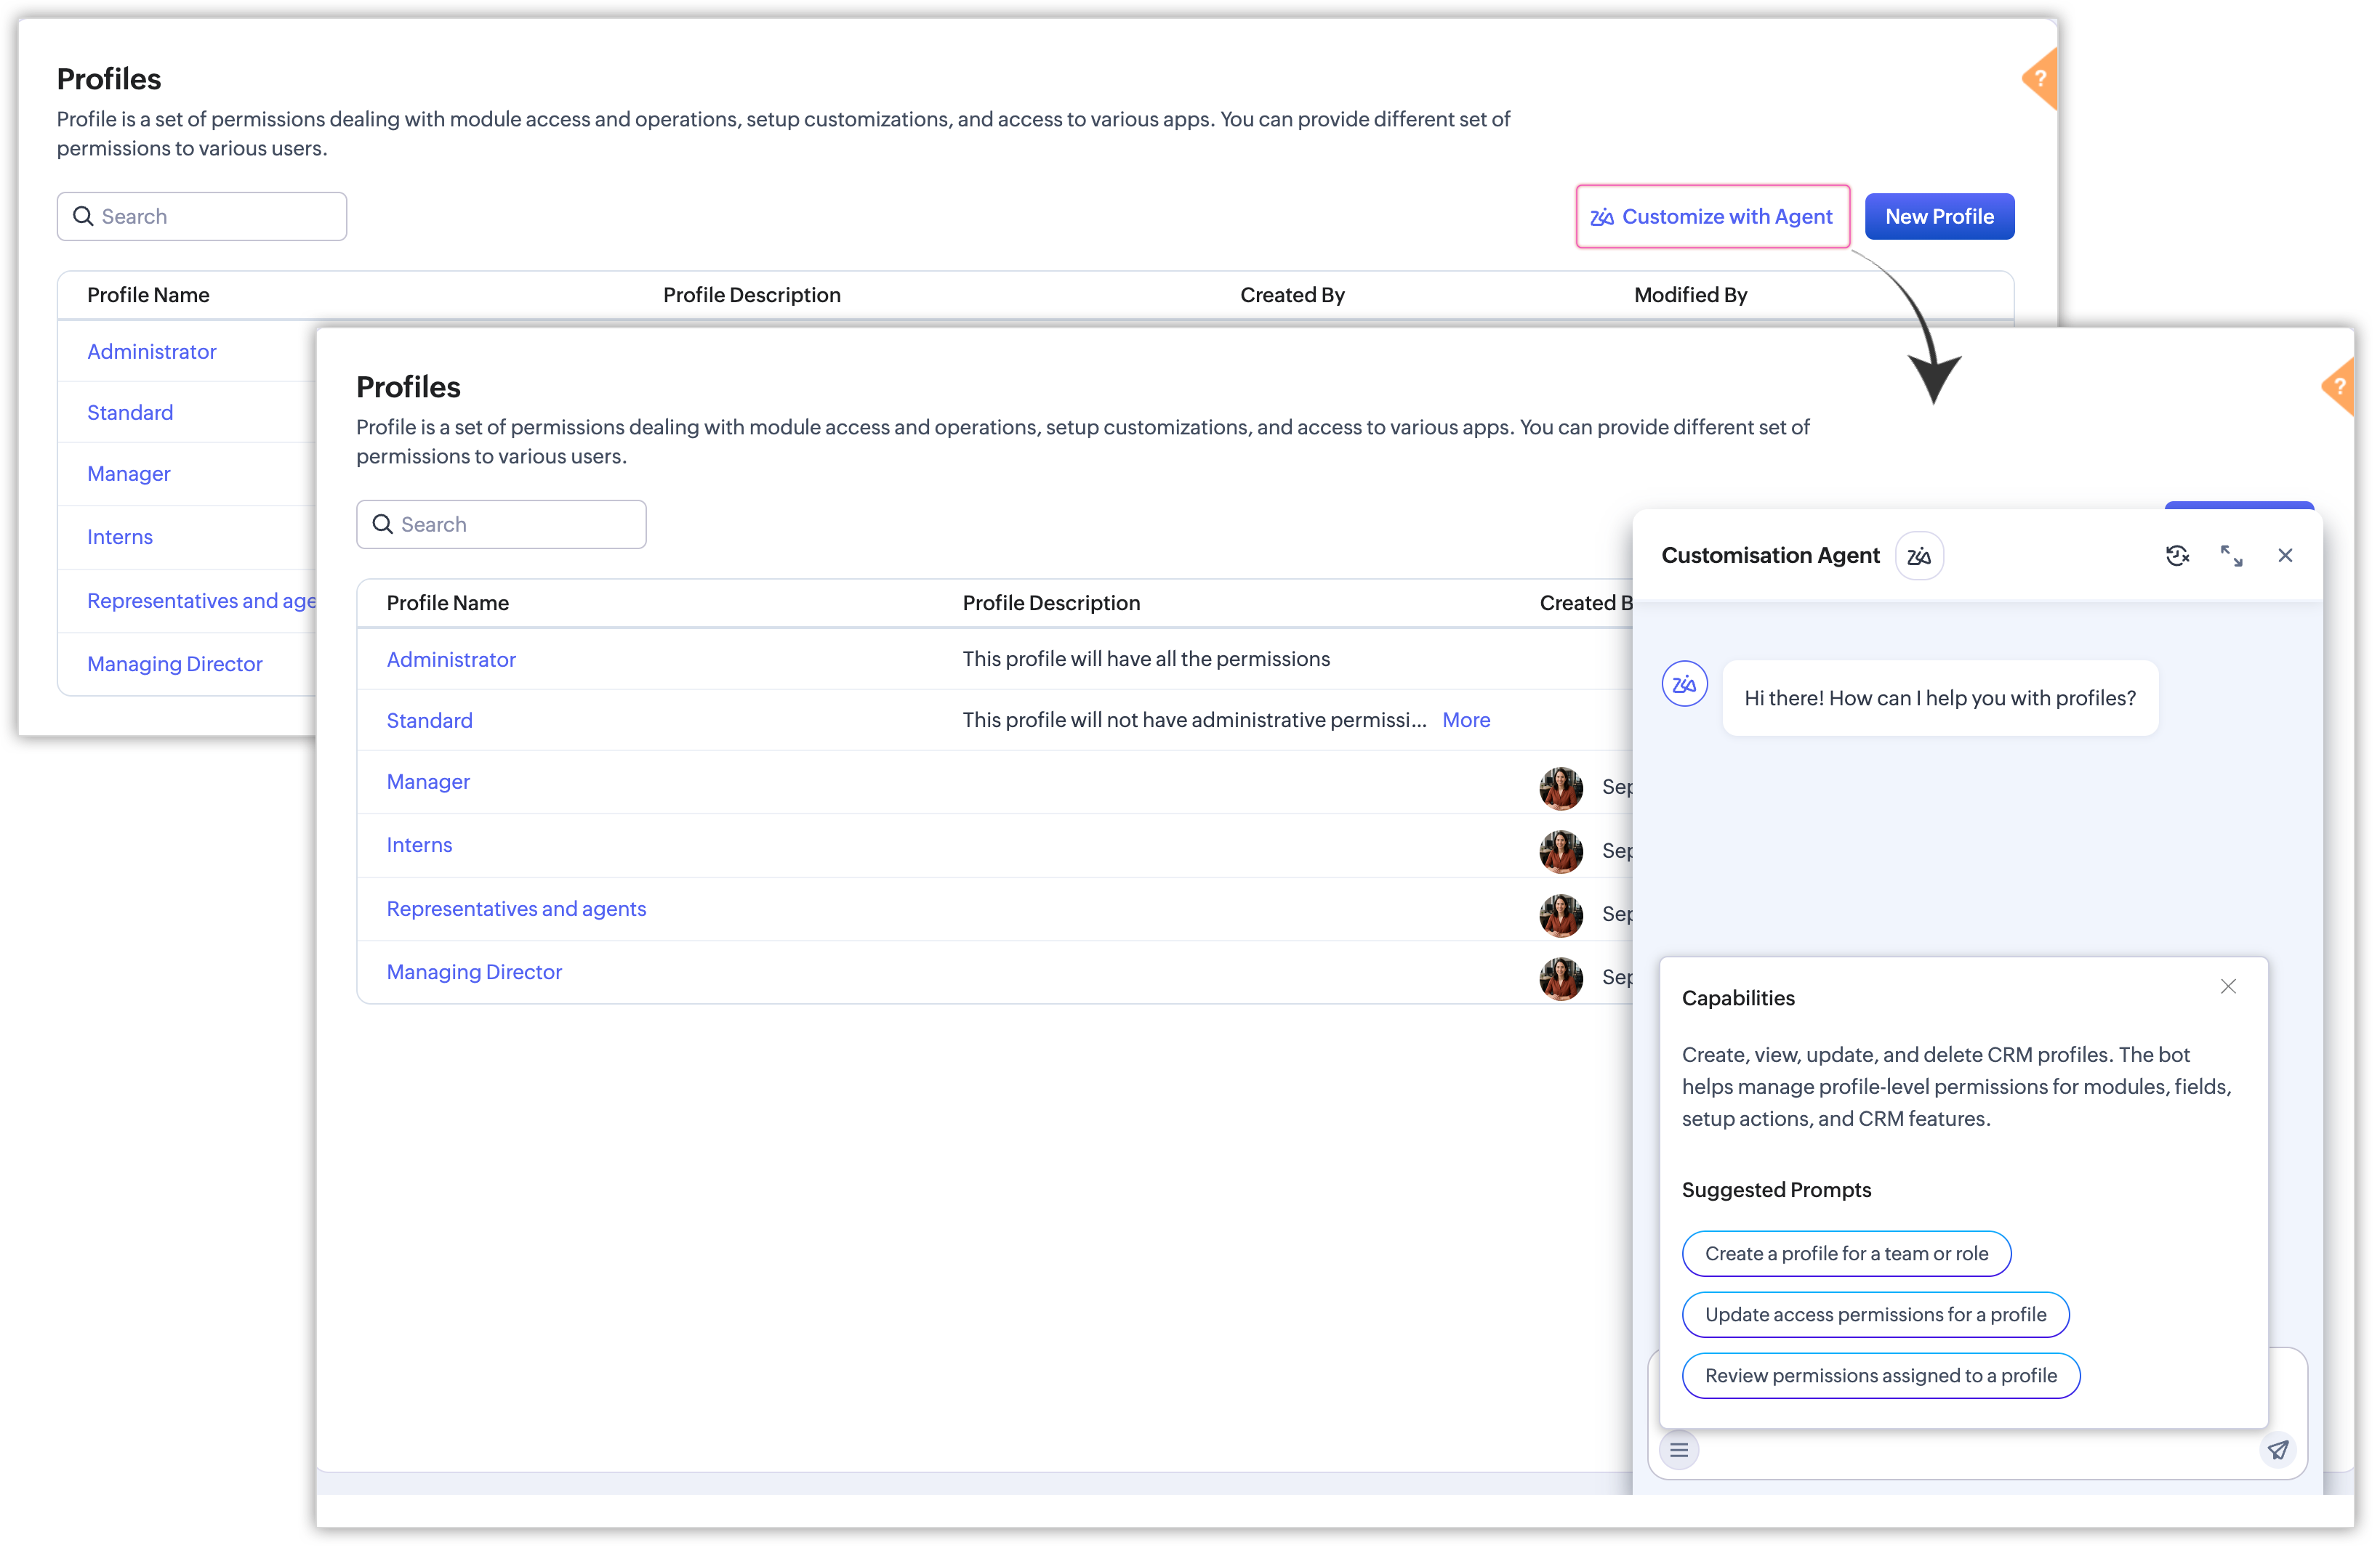
Task: Click More link in Standard description
Action: (x=1465, y=720)
